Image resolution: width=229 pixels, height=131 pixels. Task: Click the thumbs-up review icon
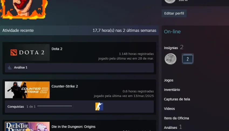tap(10, 68)
